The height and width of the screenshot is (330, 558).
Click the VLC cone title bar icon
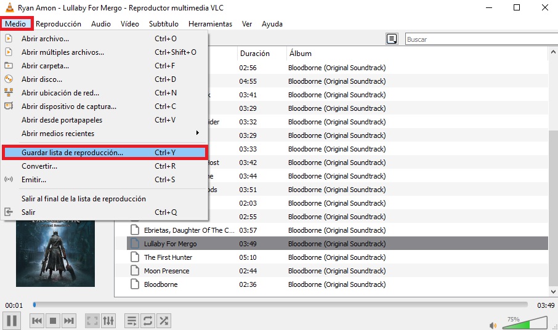click(x=10, y=7)
